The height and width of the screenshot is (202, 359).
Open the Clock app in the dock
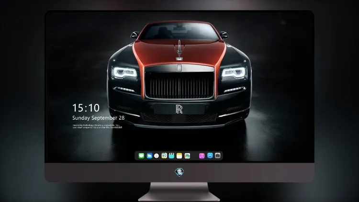click(157, 156)
